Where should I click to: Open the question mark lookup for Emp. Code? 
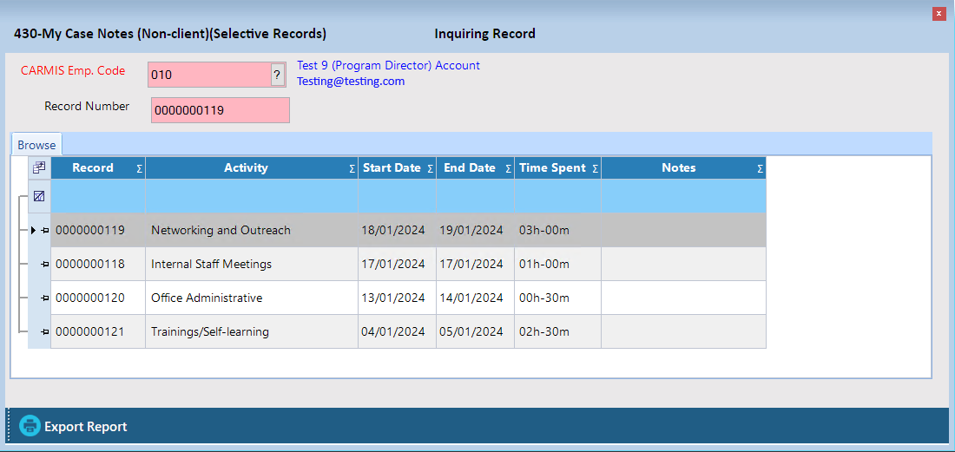pos(277,75)
